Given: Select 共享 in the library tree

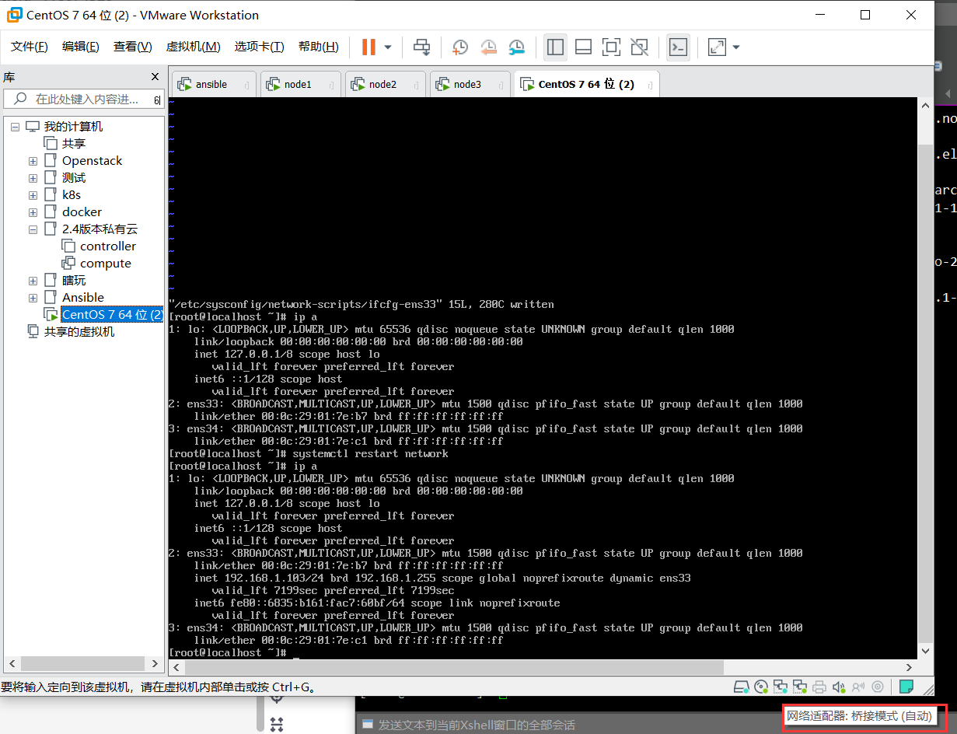Looking at the screenshot, I should click(x=74, y=144).
